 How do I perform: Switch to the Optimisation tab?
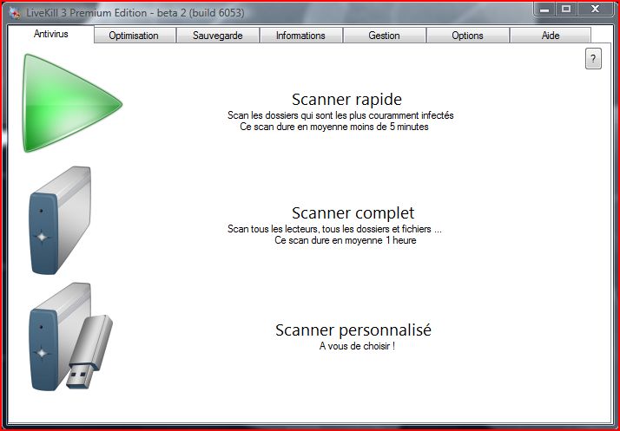pyautogui.click(x=134, y=36)
